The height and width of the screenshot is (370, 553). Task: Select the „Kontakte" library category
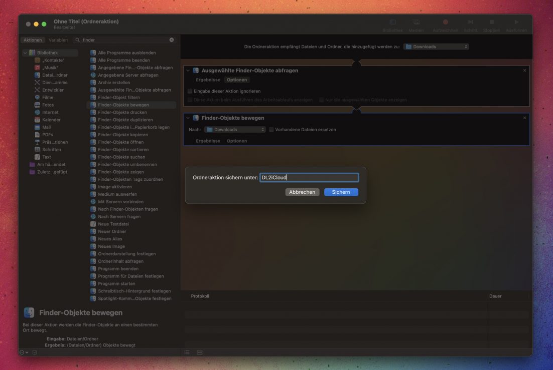pos(49,60)
